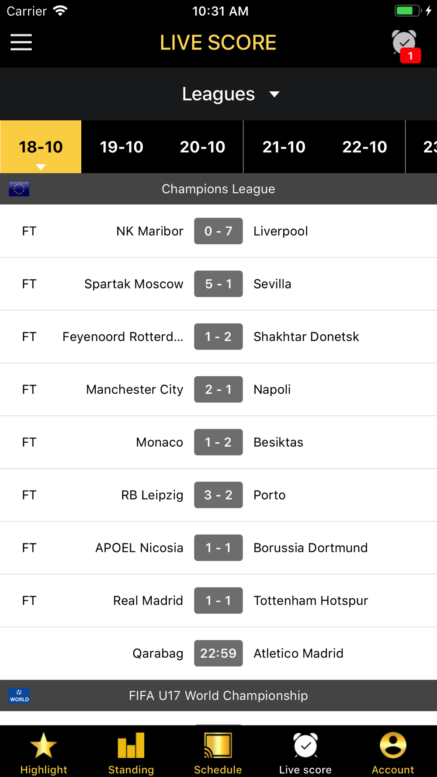Open the hamburger menu
The height and width of the screenshot is (777, 437).
21,42
